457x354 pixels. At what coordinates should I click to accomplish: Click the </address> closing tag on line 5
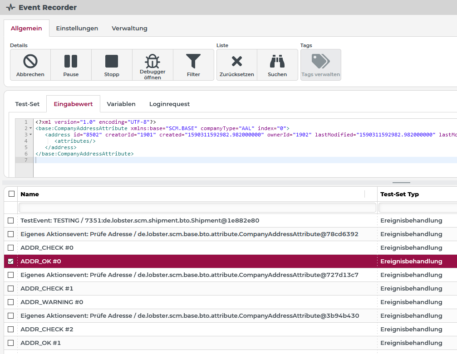61,147
